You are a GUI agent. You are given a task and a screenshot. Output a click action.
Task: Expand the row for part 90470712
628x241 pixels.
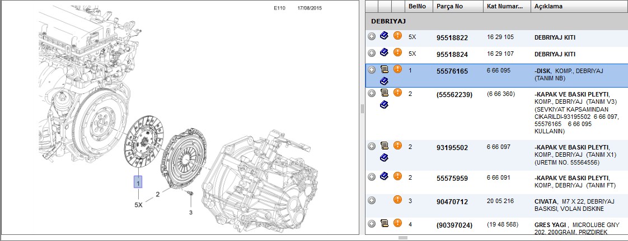click(372, 200)
